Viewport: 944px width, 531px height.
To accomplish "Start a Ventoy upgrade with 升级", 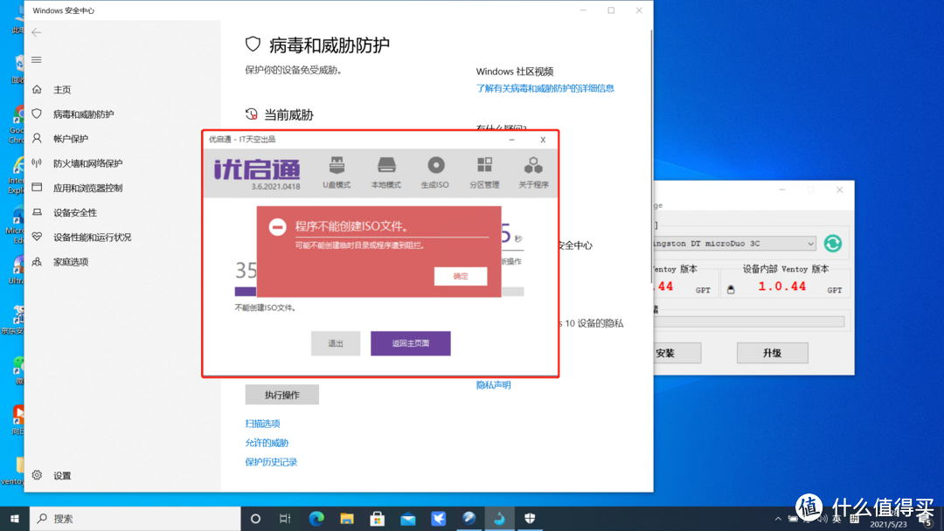I will (772, 352).
